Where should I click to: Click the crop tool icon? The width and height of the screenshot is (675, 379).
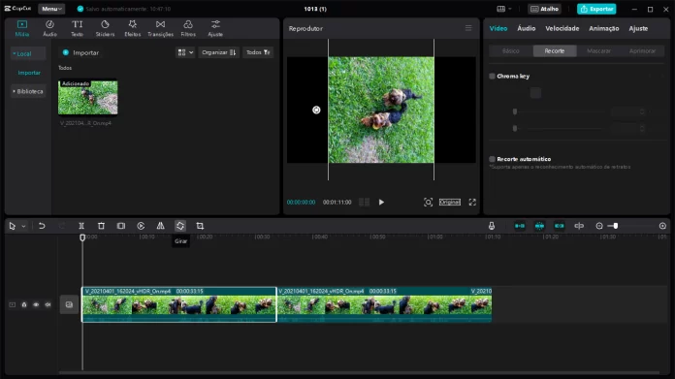(200, 226)
